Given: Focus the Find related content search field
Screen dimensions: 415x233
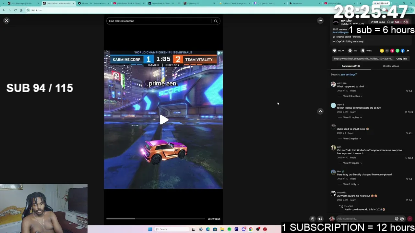Looking at the screenshot, I should pyautogui.click(x=159, y=21).
